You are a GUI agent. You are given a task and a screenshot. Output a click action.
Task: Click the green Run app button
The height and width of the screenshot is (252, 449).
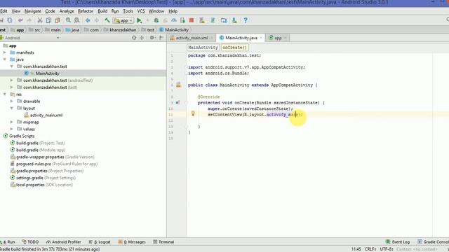(139, 20)
